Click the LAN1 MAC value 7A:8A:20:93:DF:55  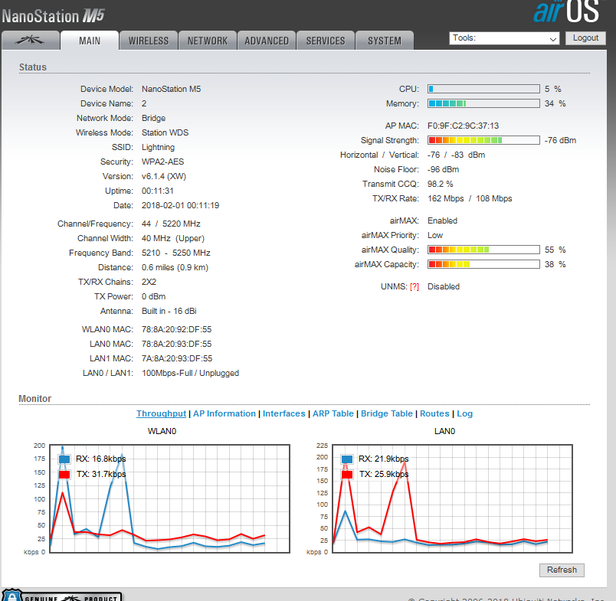tap(177, 358)
